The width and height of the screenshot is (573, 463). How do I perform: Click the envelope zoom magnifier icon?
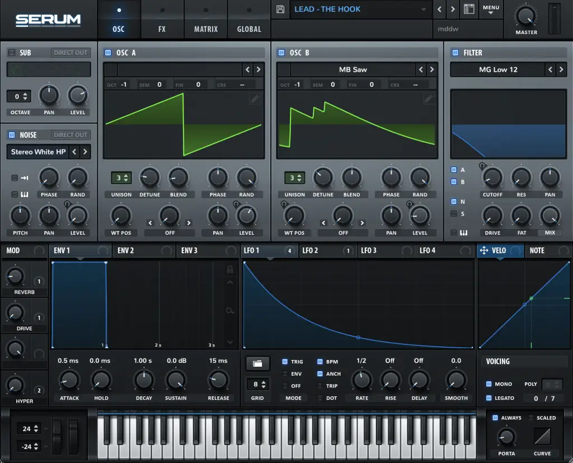coord(230,311)
